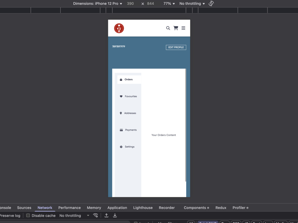Open the Network panel throttling dropdown
Image resolution: width=298 pixels, height=223 pixels.
[74, 216]
